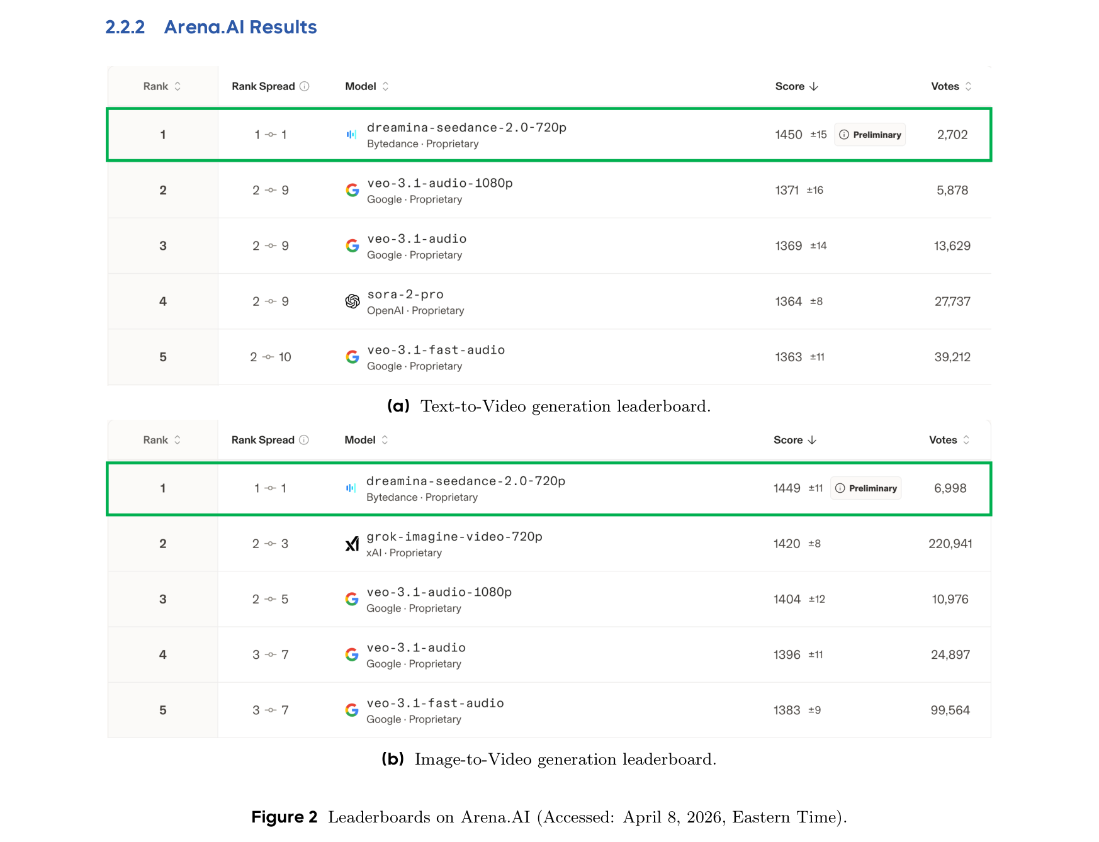Select dreamina-seedance-2.0-720p in Image-to-Video leaderboard

pyautogui.click(x=466, y=481)
